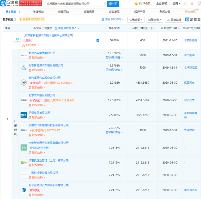Expand the 应用 menu in the header

coord(176,4)
